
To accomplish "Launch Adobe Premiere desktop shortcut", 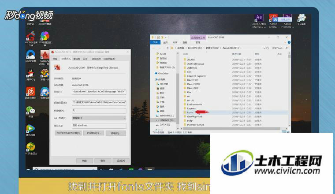I will point(287,21).
